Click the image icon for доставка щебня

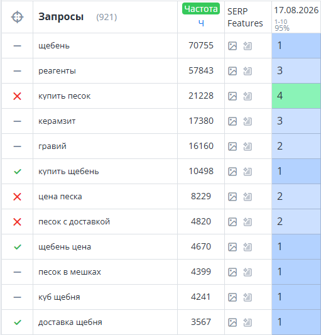232,322
